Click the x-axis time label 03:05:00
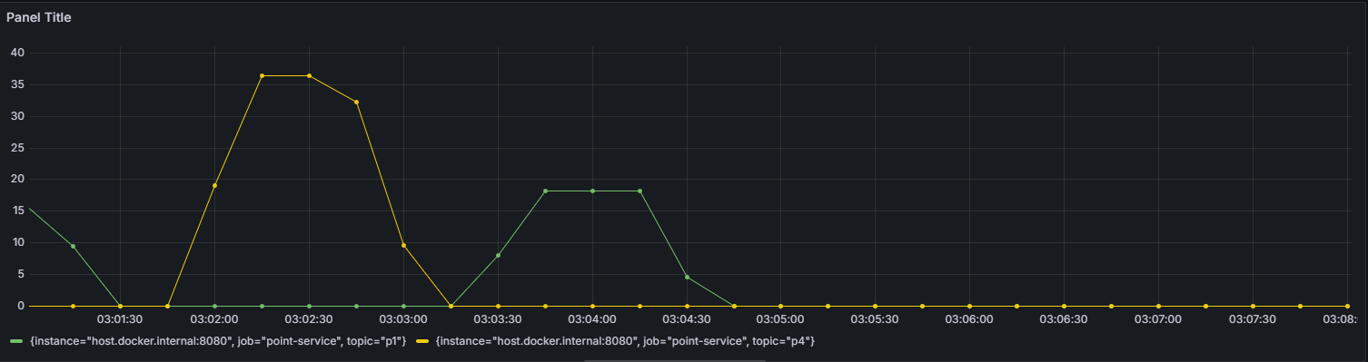Image resolution: width=1368 pixels, height=362 pixels. pos(780,319)
